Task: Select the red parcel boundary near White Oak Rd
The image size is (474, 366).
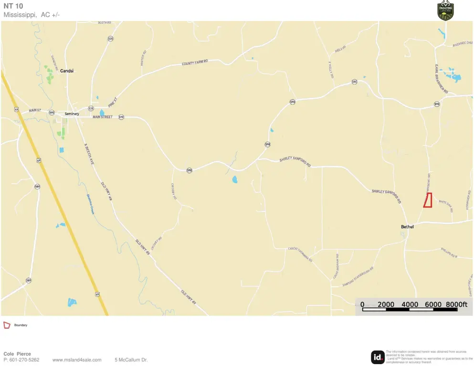Action: tap(427, 200)
